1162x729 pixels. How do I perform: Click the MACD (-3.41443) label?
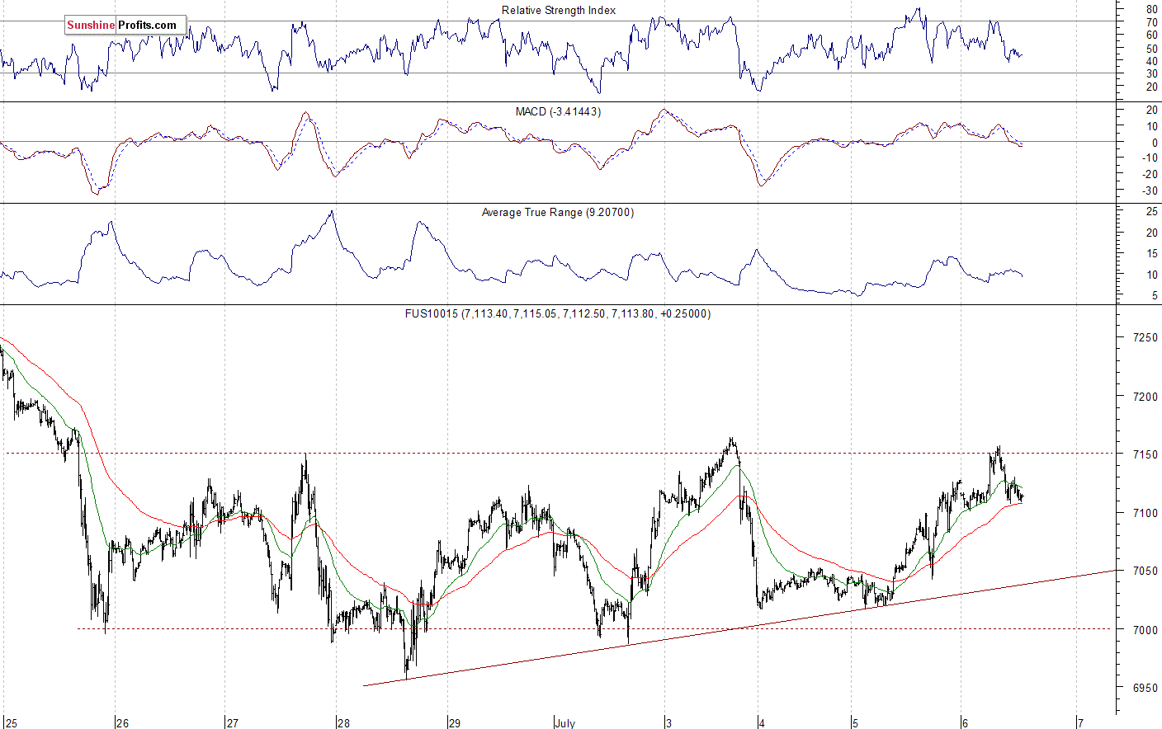[x=558, y=111]
